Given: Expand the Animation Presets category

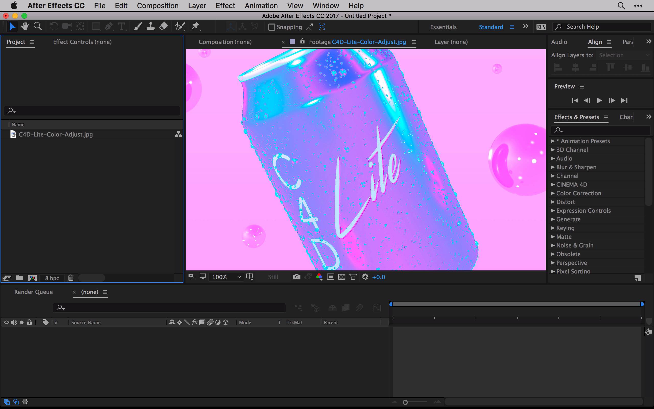Looking at the screenshot, I should (x=553, y=141).
